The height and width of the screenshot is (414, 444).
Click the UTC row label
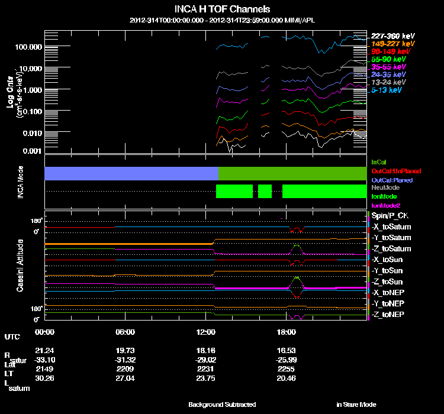(12, 337)
